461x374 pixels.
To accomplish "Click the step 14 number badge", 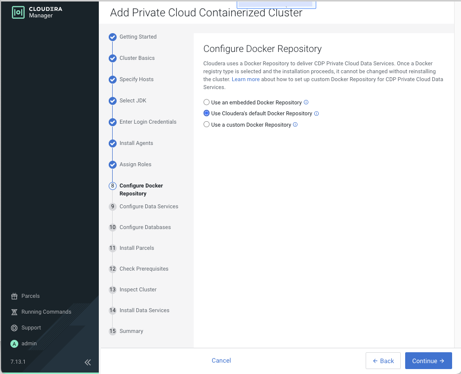I will pyautogui.click(x=113, y=311).
